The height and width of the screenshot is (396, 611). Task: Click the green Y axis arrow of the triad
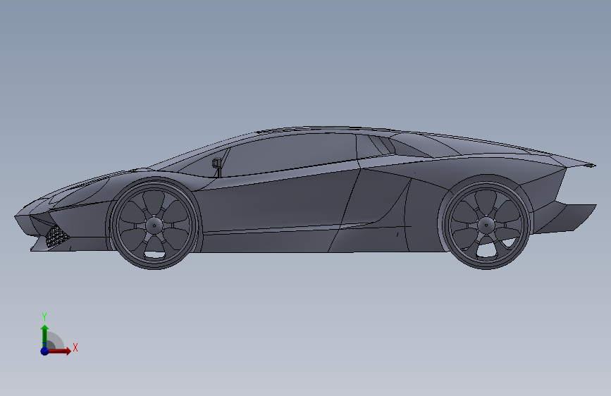click(45, 335)
